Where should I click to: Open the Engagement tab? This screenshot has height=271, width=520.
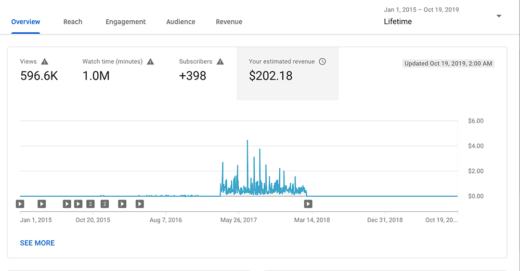(125, 22)
